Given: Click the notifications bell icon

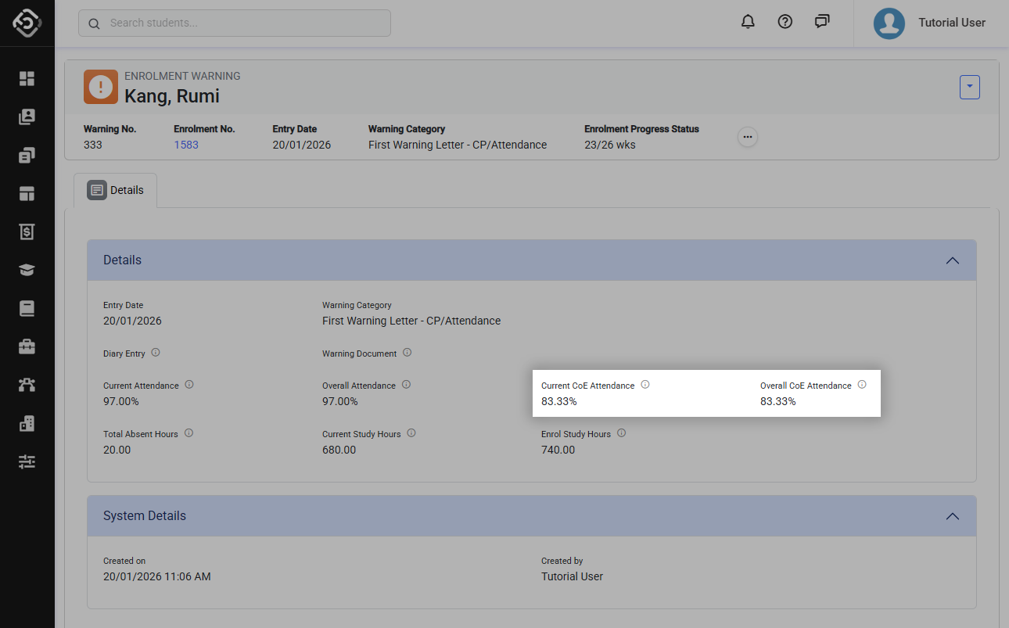Looking at the screenshot, I should 748,22.
